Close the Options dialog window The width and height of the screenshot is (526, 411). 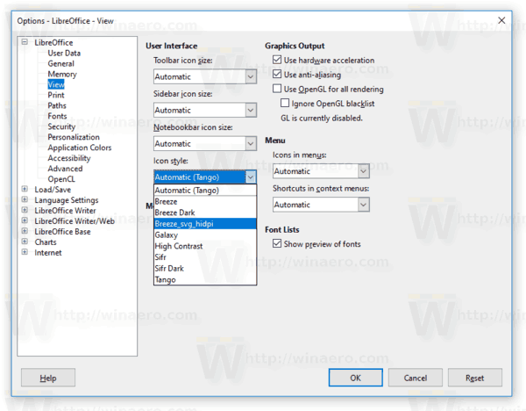click(501, 20)
